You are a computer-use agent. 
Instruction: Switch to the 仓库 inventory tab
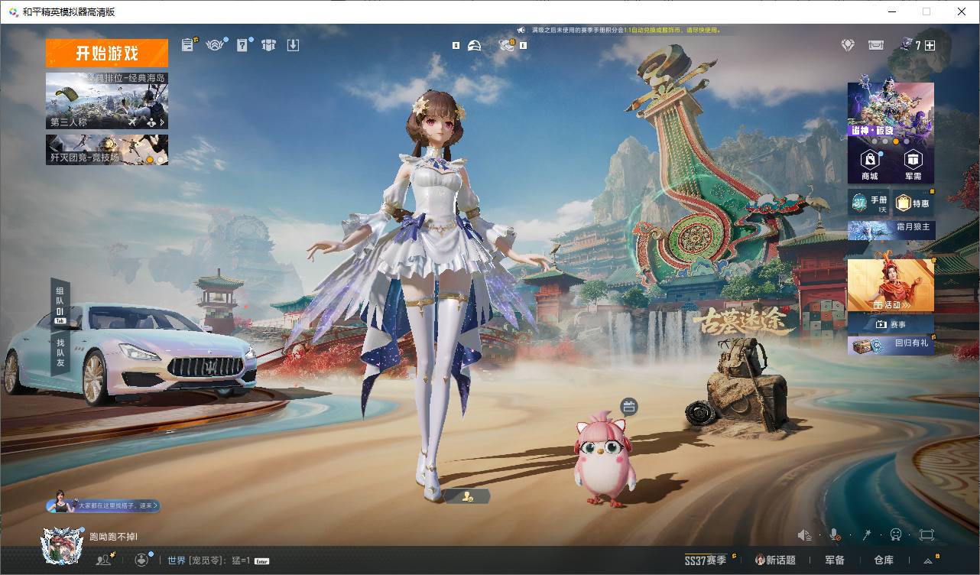[884, 560]
